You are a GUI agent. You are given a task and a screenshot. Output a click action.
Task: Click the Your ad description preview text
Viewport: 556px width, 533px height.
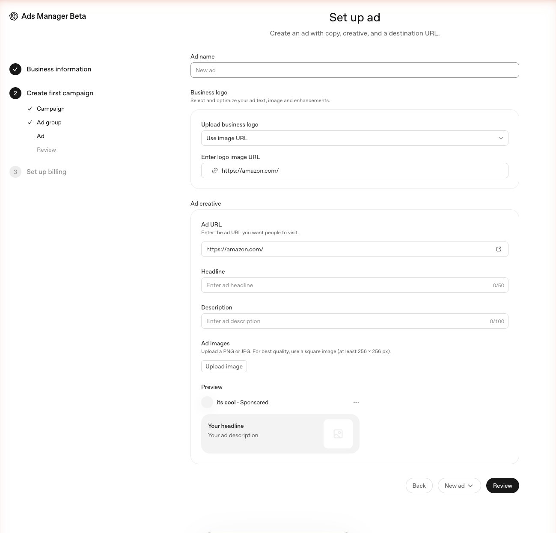[233, 435]
